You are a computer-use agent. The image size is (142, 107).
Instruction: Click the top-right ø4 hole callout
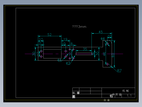[103, 38]
